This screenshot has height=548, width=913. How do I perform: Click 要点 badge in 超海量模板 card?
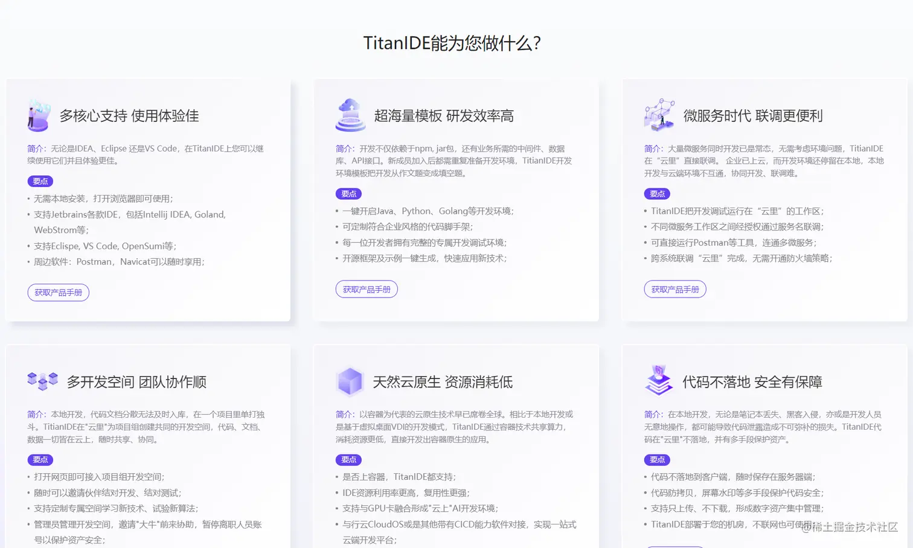coord(349,194)
